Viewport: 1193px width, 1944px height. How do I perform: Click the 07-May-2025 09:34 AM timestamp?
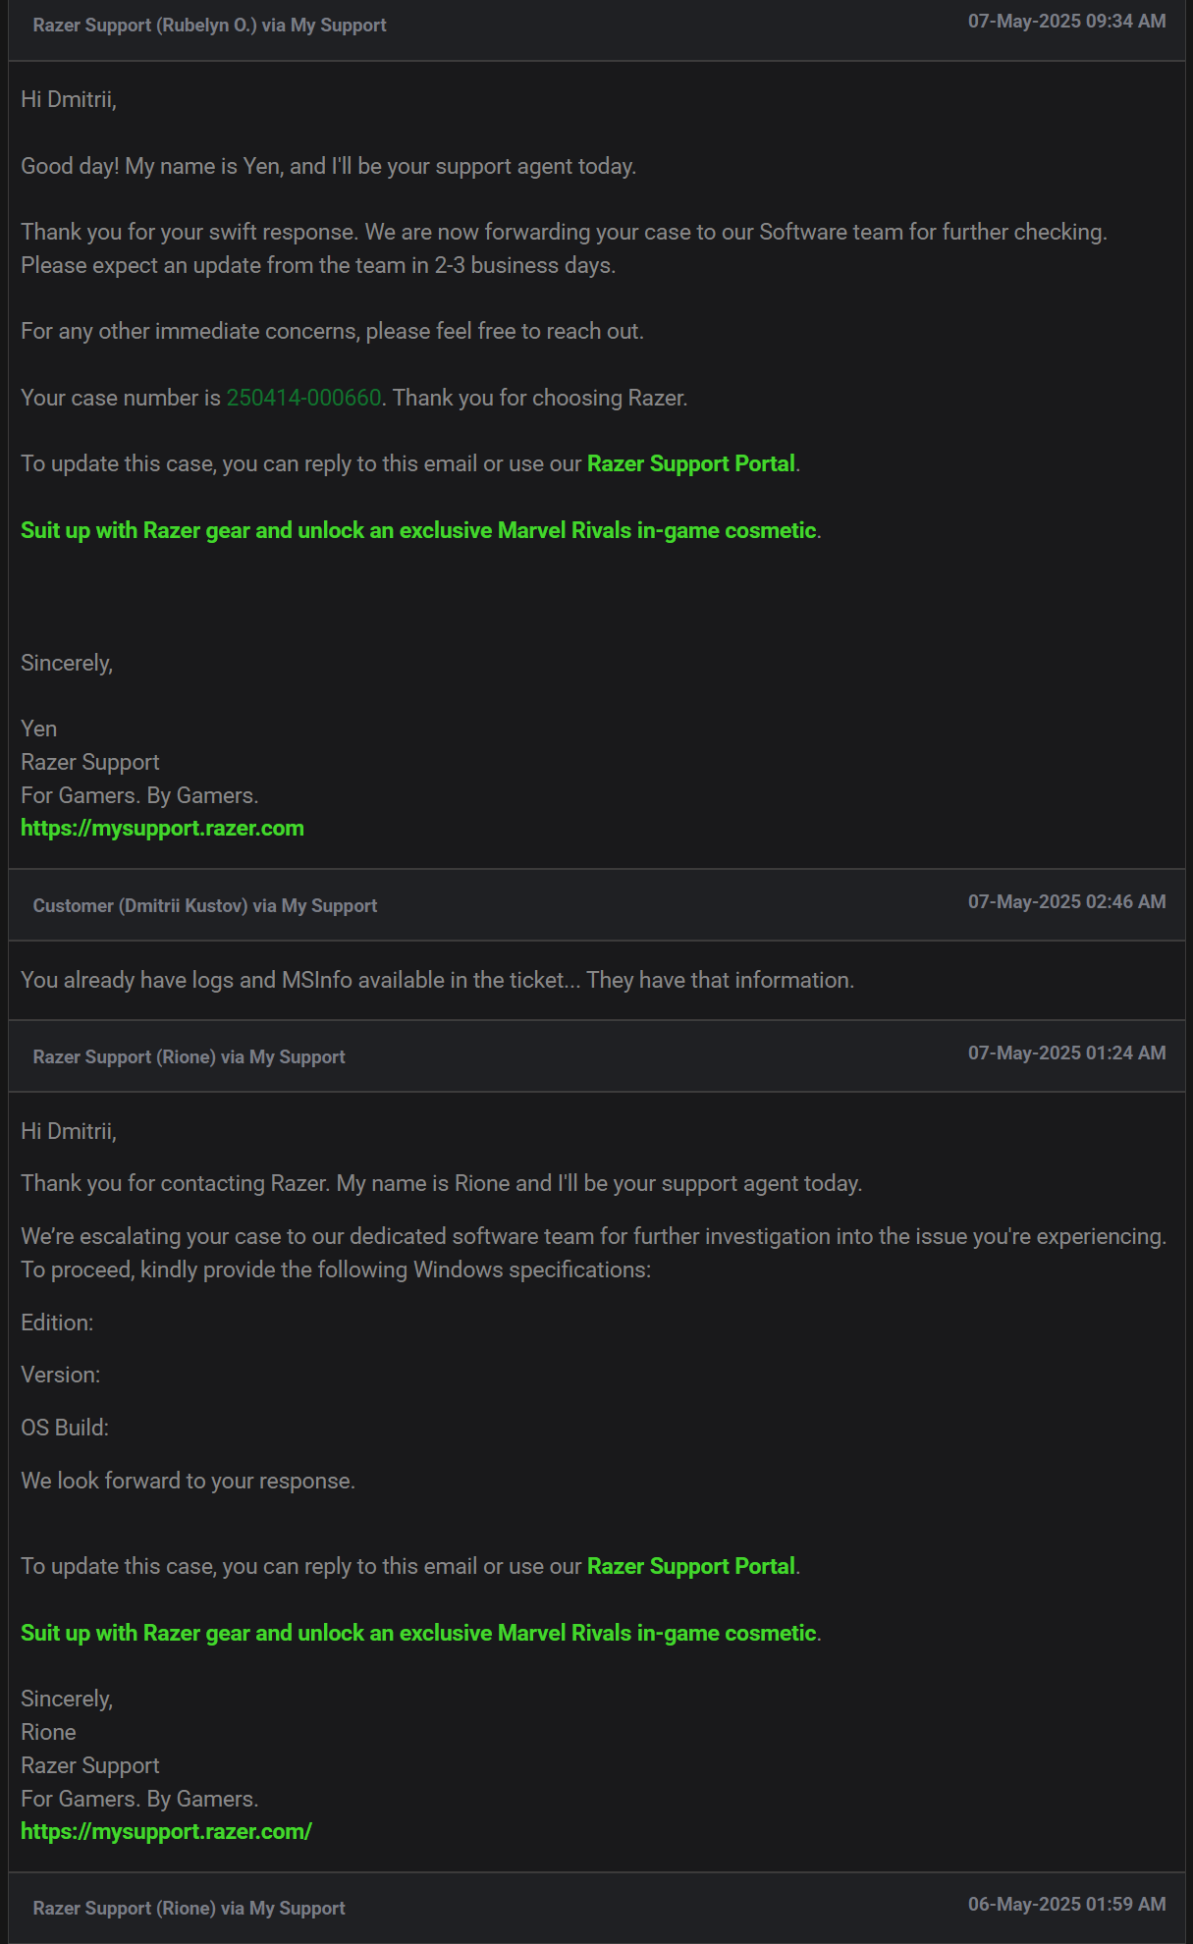pos(1067,21)
